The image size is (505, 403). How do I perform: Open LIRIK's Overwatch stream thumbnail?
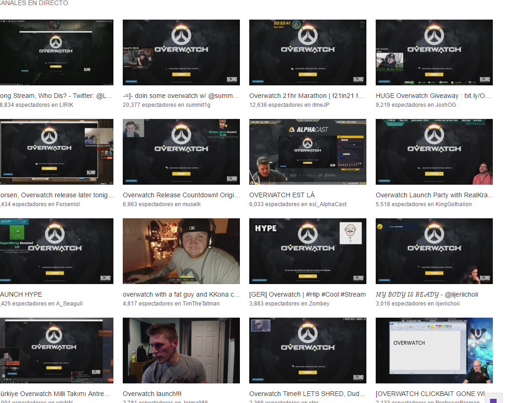tap(56, 52)
